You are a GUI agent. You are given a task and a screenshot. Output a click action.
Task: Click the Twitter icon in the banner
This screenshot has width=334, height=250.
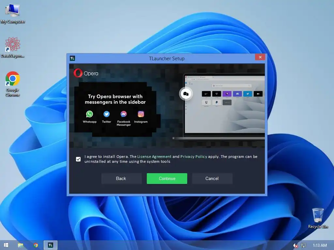(107, 114)
